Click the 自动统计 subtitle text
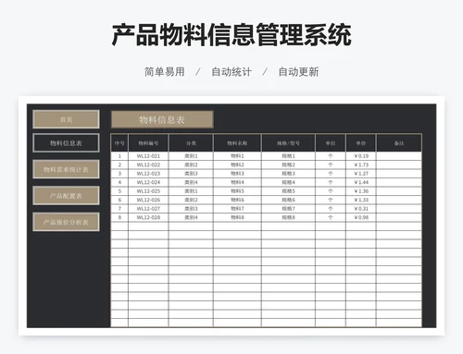Image resolution: width=463 pixels, height=354 pixels. pos(231,72)
